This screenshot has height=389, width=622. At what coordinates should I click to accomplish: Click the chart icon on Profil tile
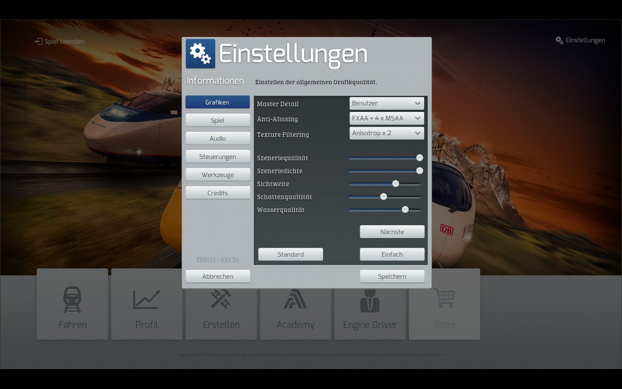click(x=146, y=300)
